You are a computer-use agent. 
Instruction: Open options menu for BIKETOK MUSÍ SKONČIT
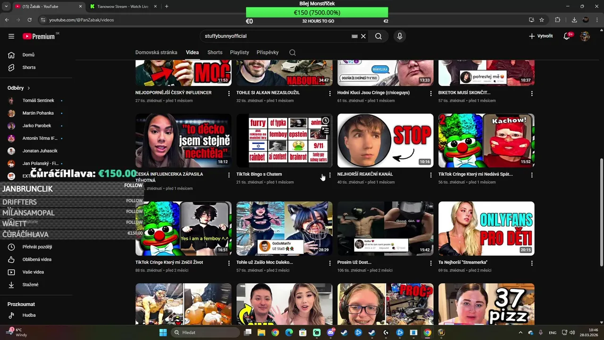532,93
